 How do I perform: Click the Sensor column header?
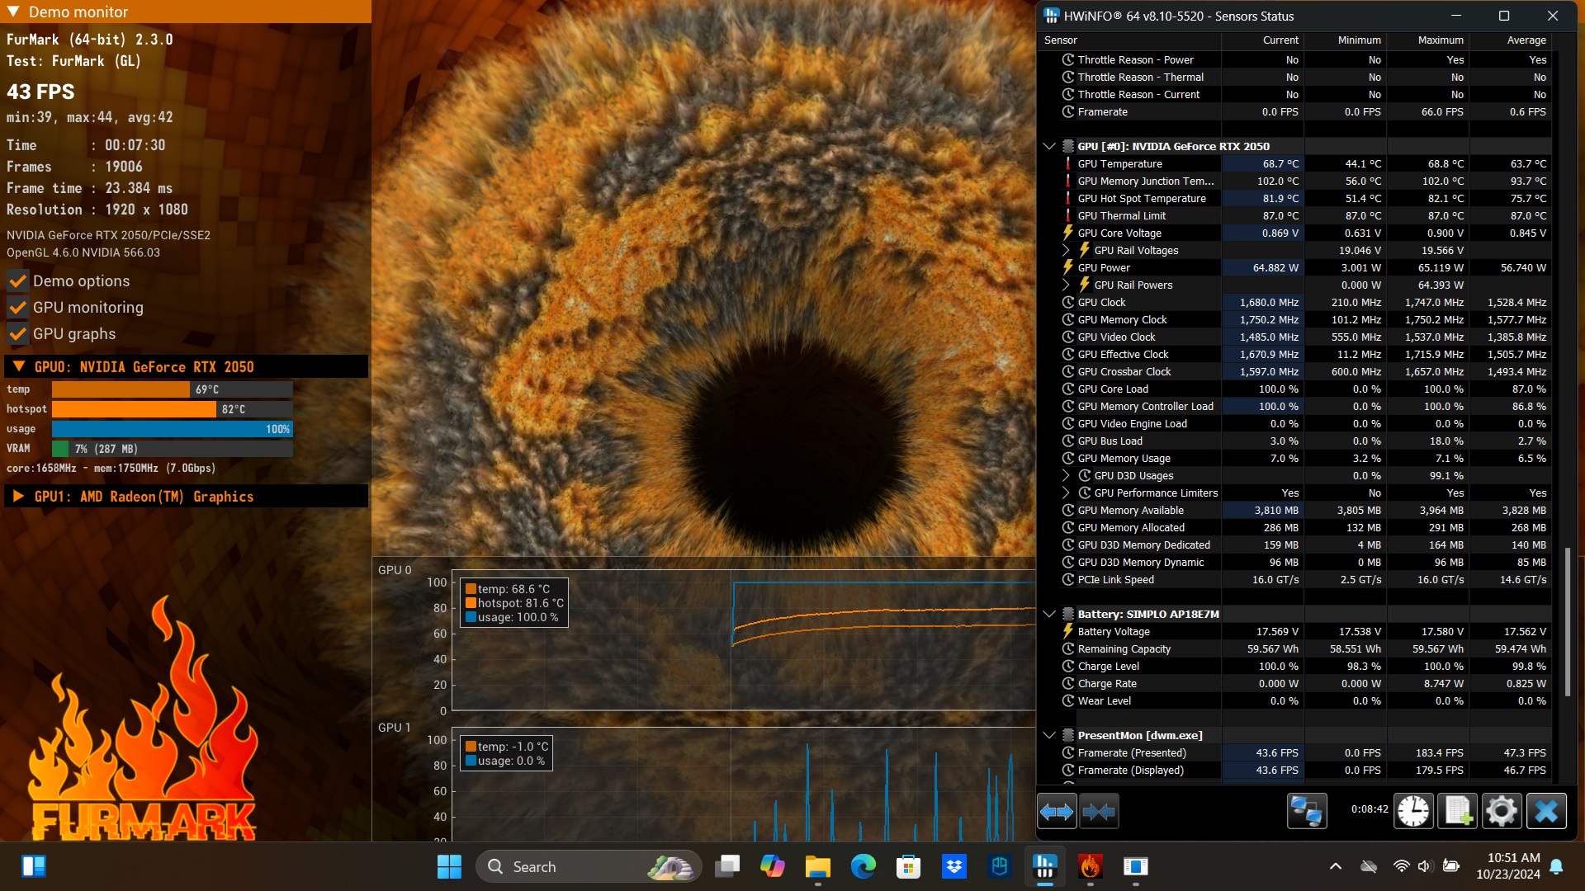pyautogui.click(x=1129, y=40)
